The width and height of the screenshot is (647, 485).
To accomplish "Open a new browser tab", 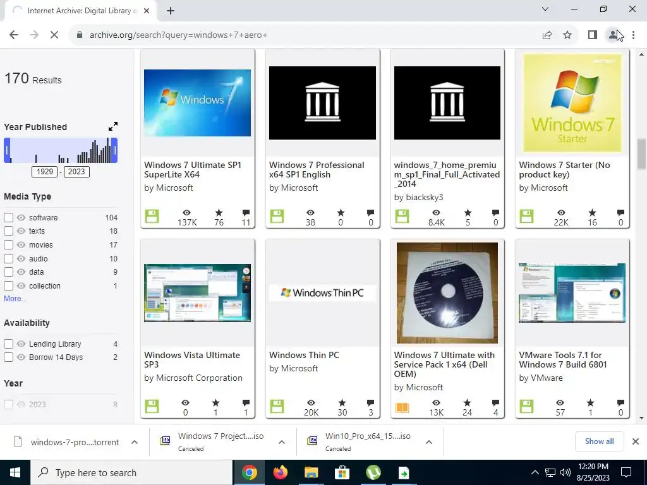I will [x=171, y=11].
